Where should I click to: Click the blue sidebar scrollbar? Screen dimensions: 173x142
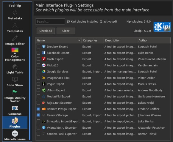click(29, 88)
